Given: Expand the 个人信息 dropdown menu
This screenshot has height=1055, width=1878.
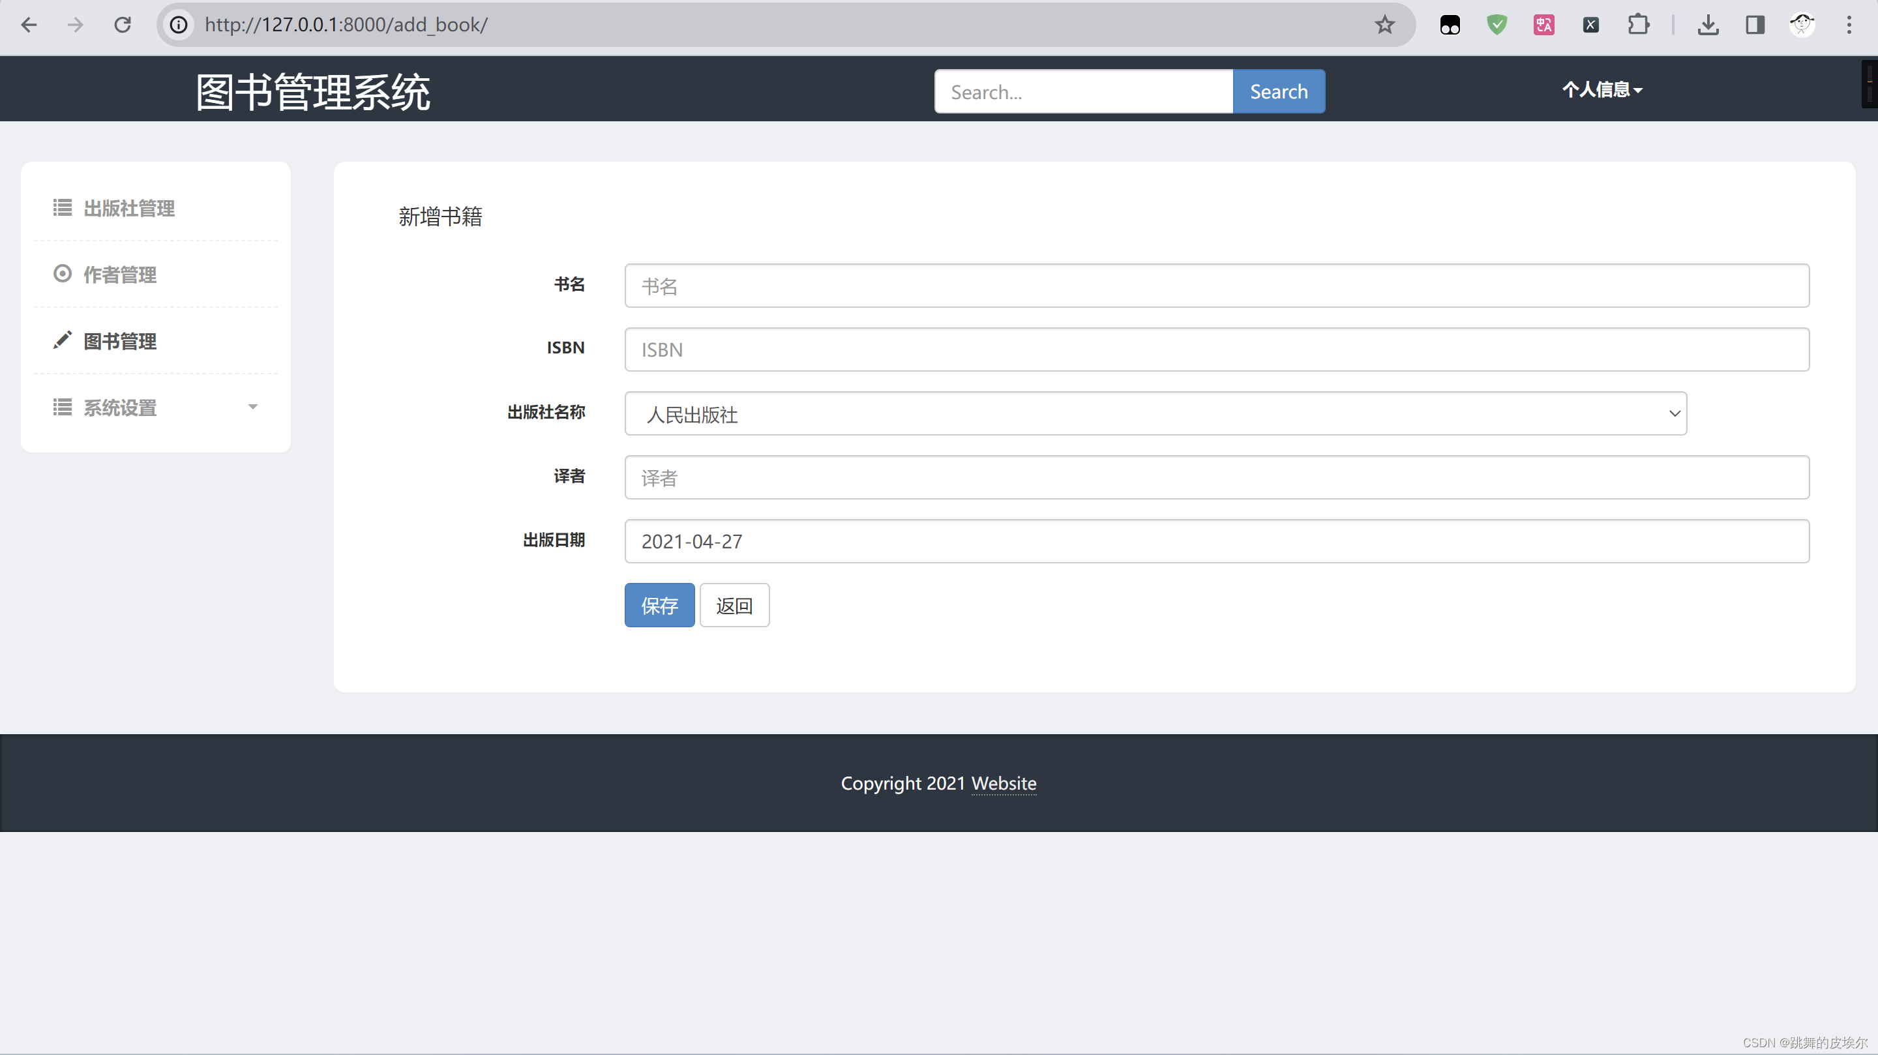Looking at the screenshot, I should [1602, 90].
